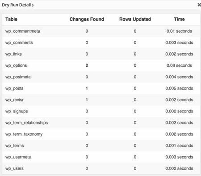Select the wp_postmeta table name
Image resolution: width=201 pixels, height=176 pixels.
pos(18,77)
